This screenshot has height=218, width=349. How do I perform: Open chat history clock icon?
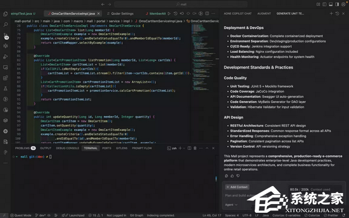pos(337,13)
